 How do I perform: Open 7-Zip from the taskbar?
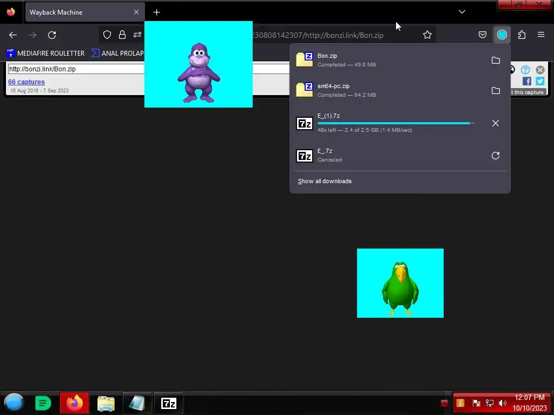click(169, 403)
